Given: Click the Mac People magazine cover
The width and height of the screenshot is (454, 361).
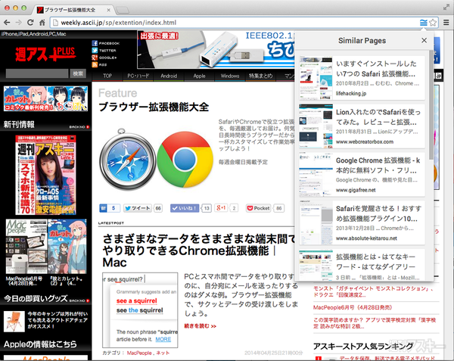Looking at the screenshot, I should coord(26,247).
